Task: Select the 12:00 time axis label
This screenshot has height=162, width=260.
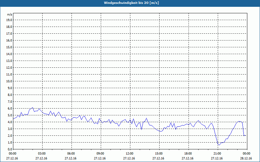Action: click(x=129, y=153)
